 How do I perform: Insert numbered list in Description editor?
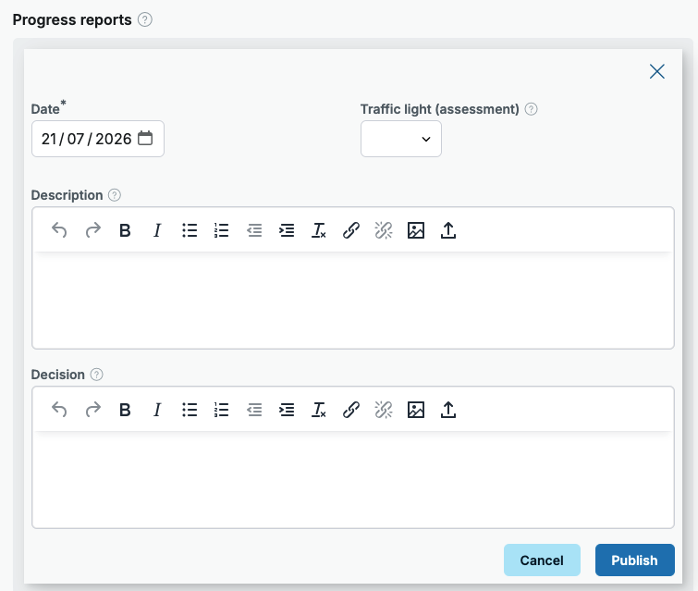click(222, 230)
